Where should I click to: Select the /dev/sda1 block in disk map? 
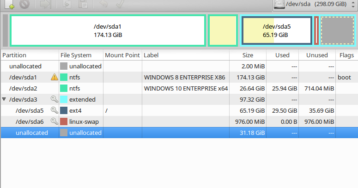coord(108,30)
